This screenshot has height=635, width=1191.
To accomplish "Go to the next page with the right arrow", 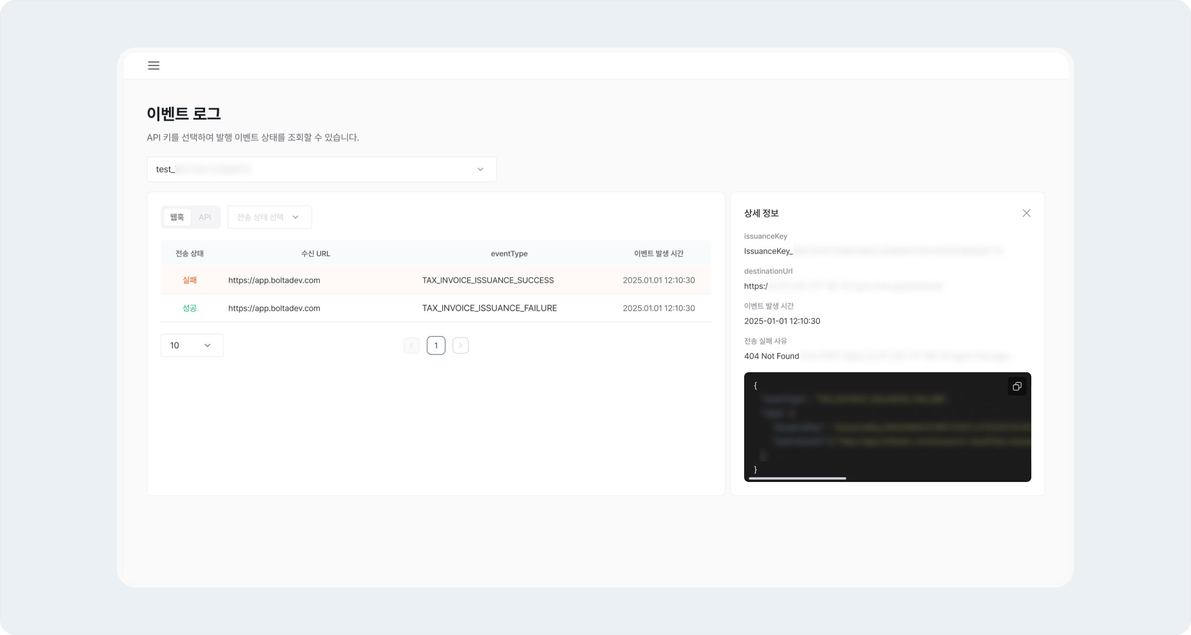I will (461, 345).
